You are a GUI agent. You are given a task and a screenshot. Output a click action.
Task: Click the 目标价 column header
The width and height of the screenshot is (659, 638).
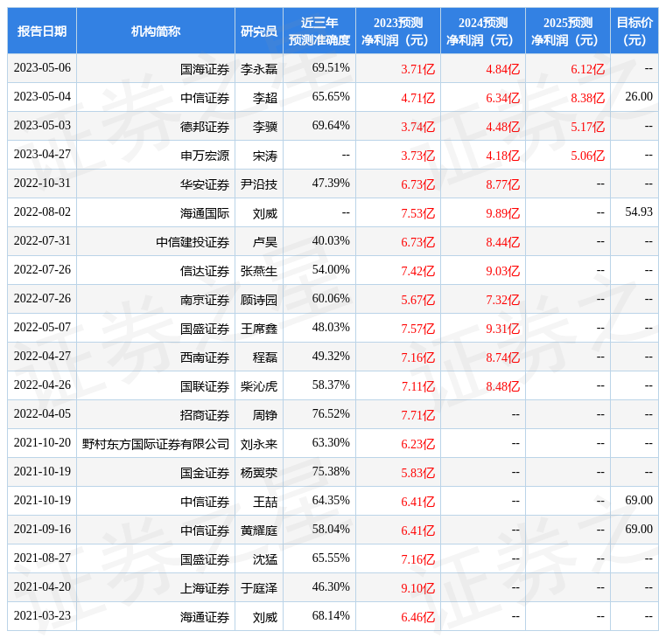tap(634, 31)
